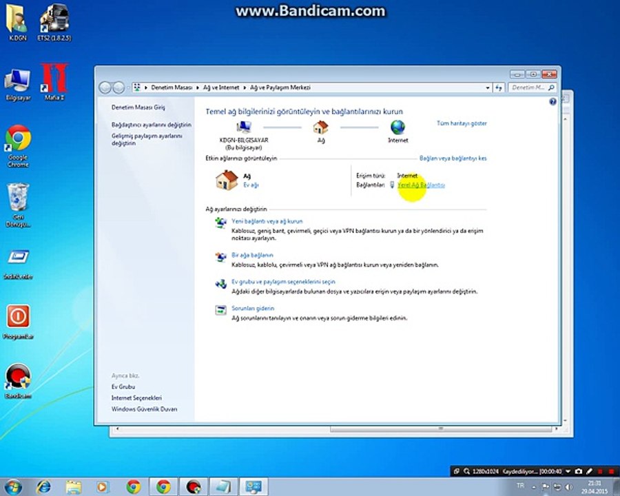This screenshot has height=496, width=620.
Task: Open Windows Explorer folder on taskbar
Action: click(74, 486)
